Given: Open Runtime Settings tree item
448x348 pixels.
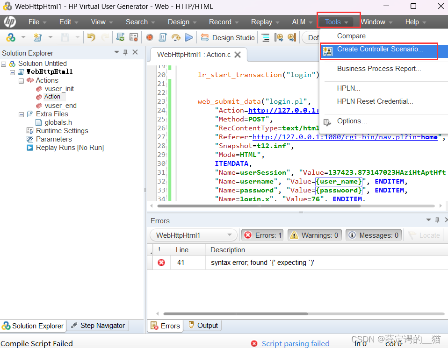Looking at the screenshot, I should pyautogui.click(x=62, y=131).
